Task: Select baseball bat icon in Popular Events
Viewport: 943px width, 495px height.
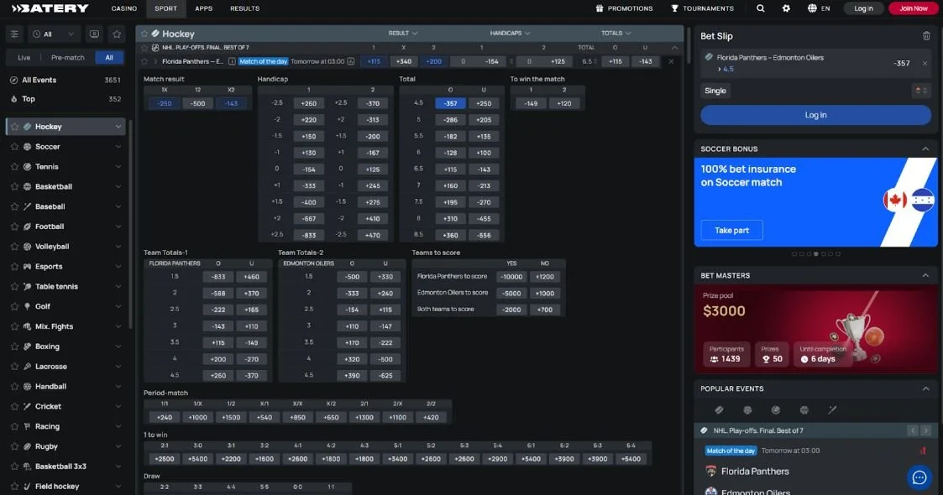Action: (832, 410)
